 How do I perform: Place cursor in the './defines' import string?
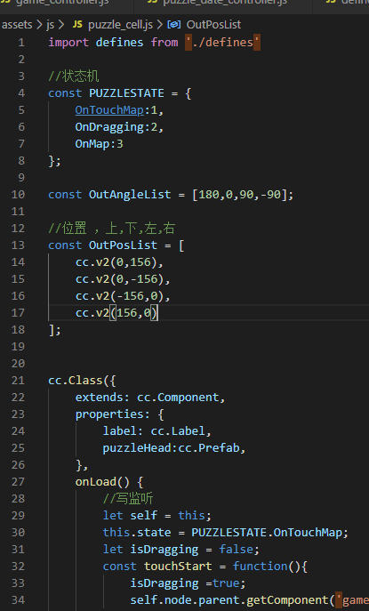(222, 42)
